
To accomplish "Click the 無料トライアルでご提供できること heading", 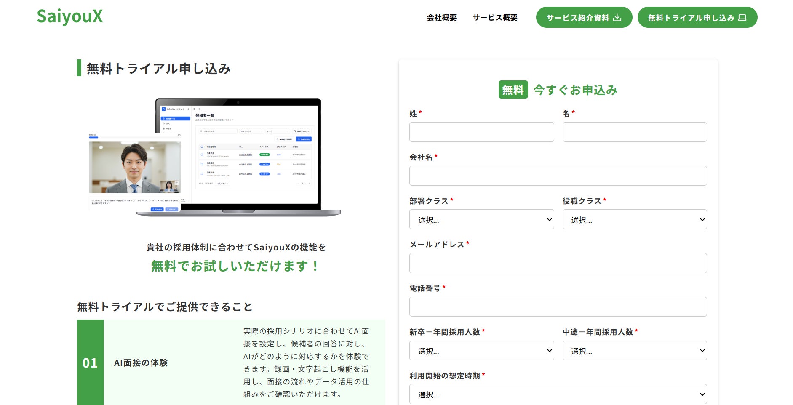I will 165,307.
